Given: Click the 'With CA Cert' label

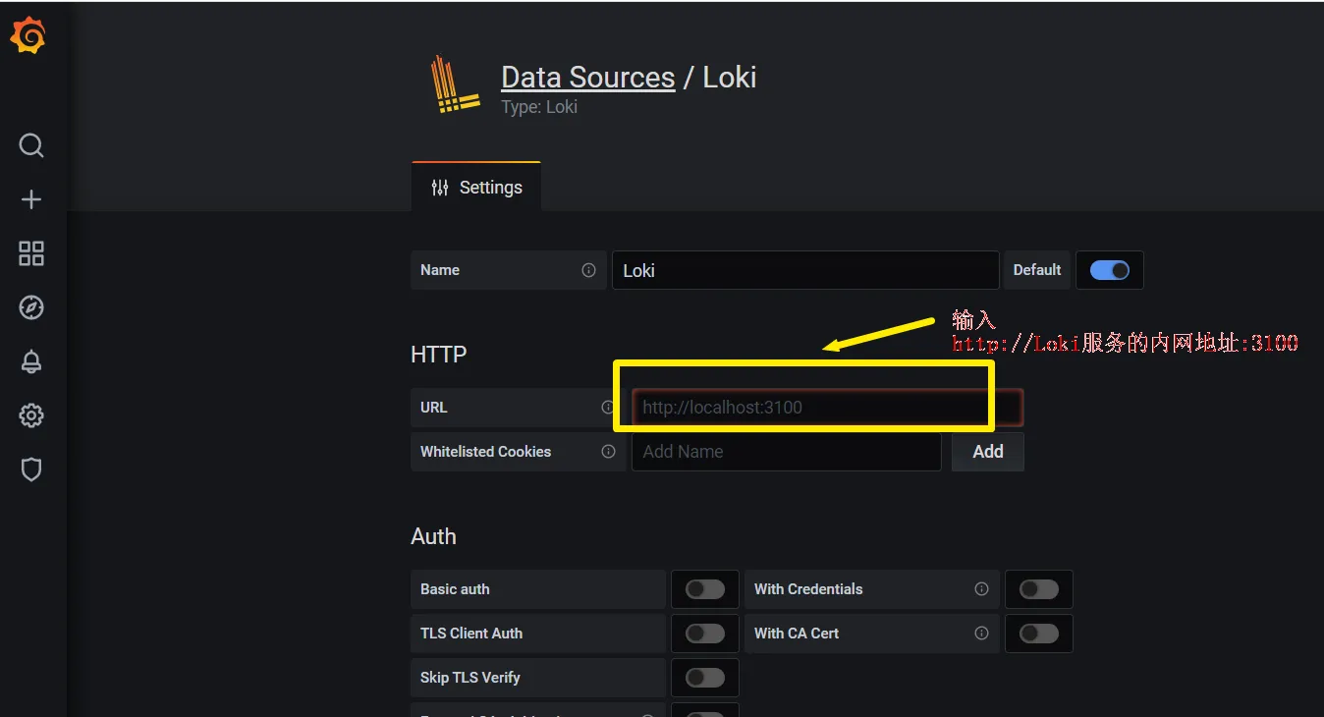Looking at the screenshot, I should pos(797,634).
